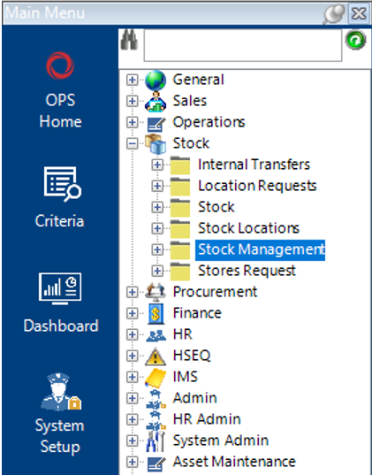Expand the Stores Request folder
This screenshot has width=372, height=475.
(x=156, y=271)
